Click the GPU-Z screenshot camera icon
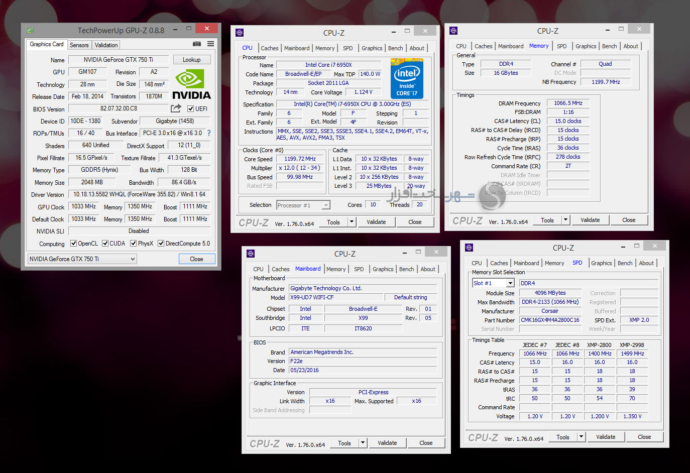 pyautogui.click(x=197, y=44)
